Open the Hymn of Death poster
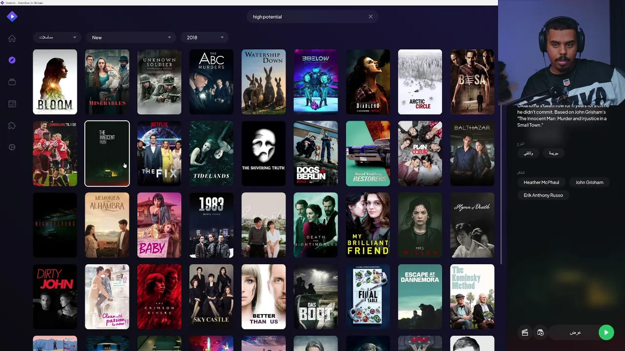Screen dimensions: 625x351 [x=472, y=225]
